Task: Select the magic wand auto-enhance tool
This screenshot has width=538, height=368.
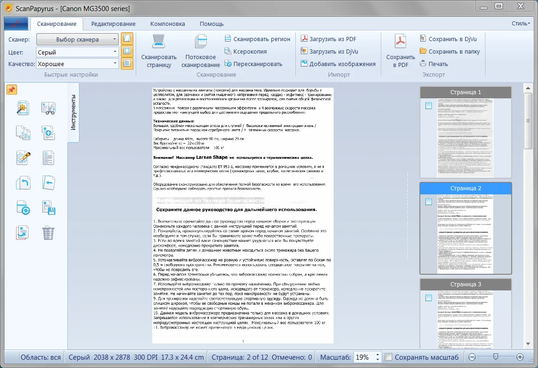Action: 23,109
